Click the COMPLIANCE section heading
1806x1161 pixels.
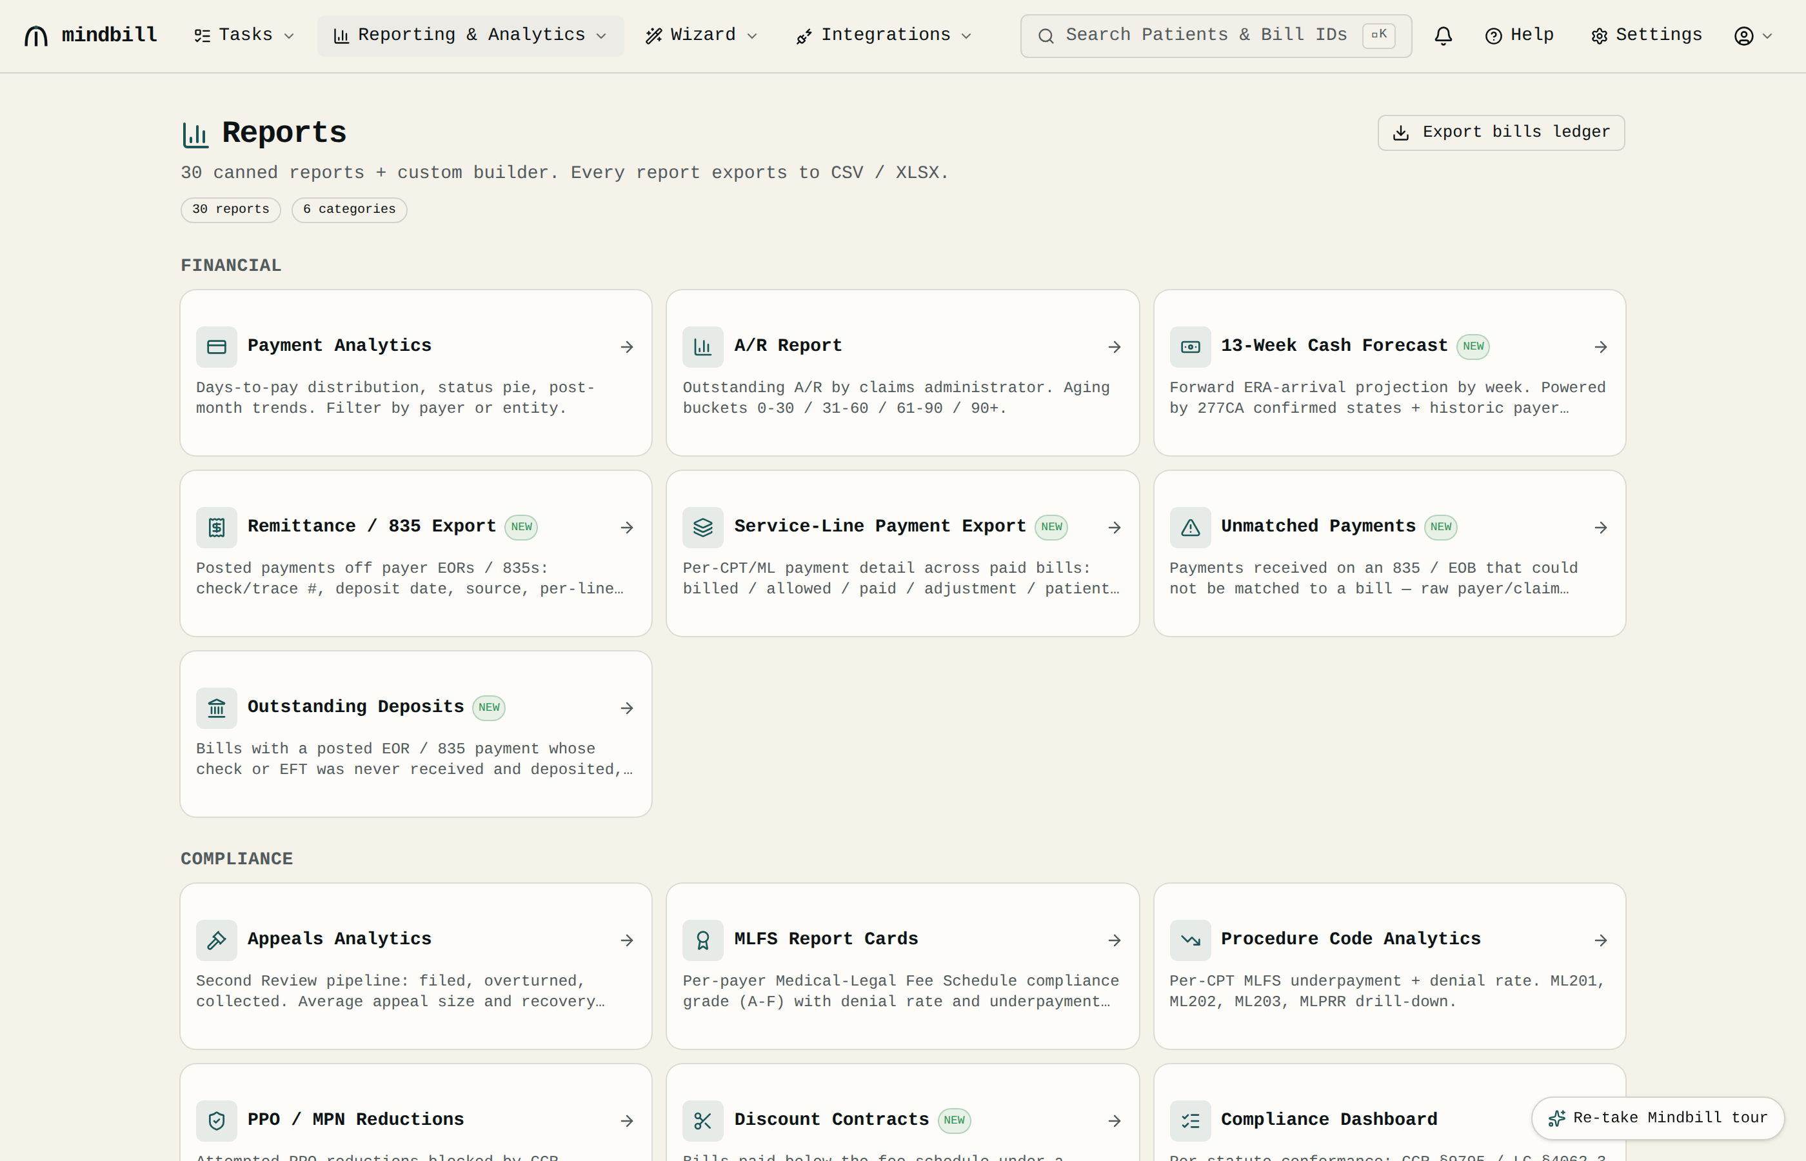point(236,858)
